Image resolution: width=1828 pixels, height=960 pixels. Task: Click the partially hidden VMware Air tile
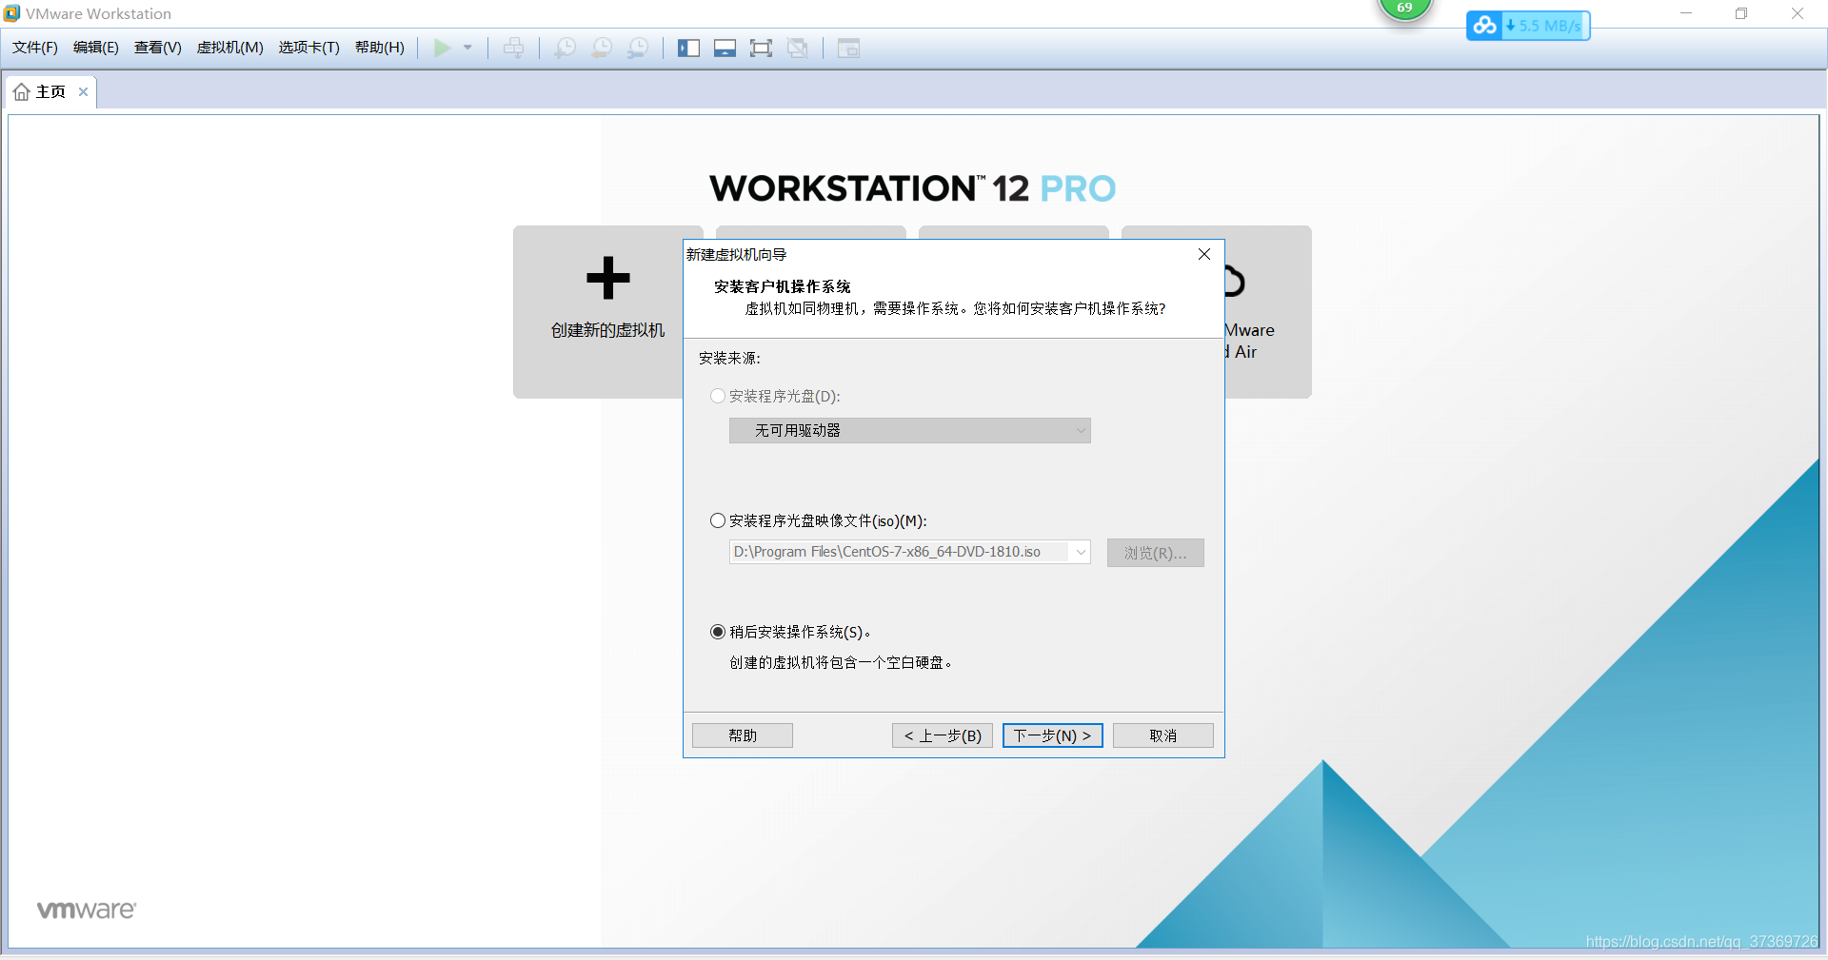tap(1268, 312)
